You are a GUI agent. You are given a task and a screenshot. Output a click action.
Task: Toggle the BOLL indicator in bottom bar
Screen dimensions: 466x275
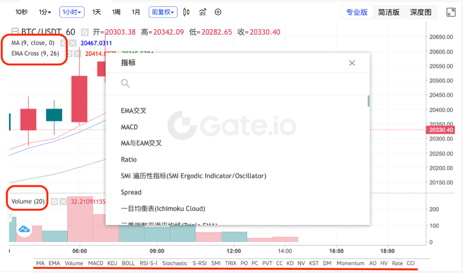[x=128, y=263]
